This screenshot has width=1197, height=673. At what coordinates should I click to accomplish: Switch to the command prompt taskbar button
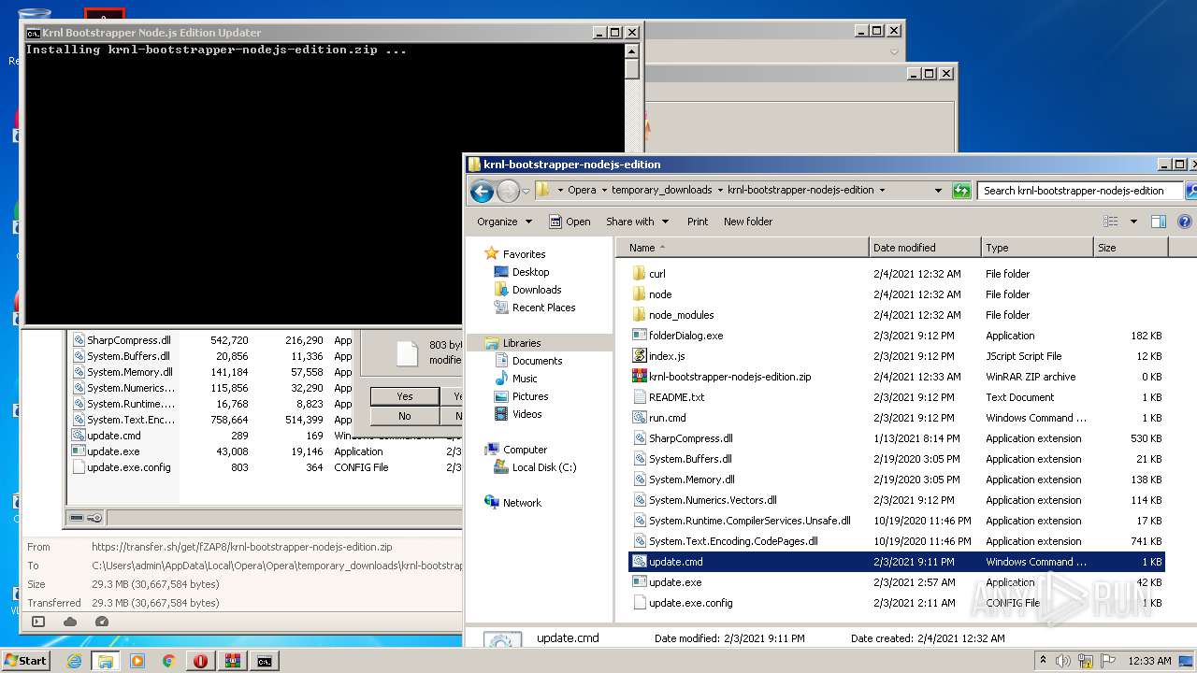tap(265, 661)
